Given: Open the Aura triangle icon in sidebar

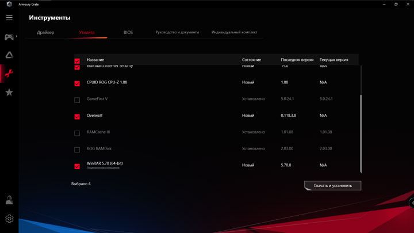Looking at the screenshot, I should tap(9, 55).
